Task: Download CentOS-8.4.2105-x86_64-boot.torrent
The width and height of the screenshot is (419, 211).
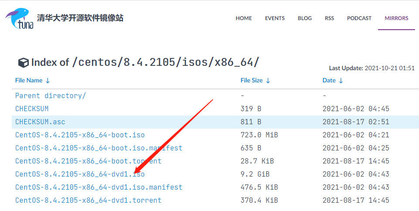Action: tap(88, 161)
